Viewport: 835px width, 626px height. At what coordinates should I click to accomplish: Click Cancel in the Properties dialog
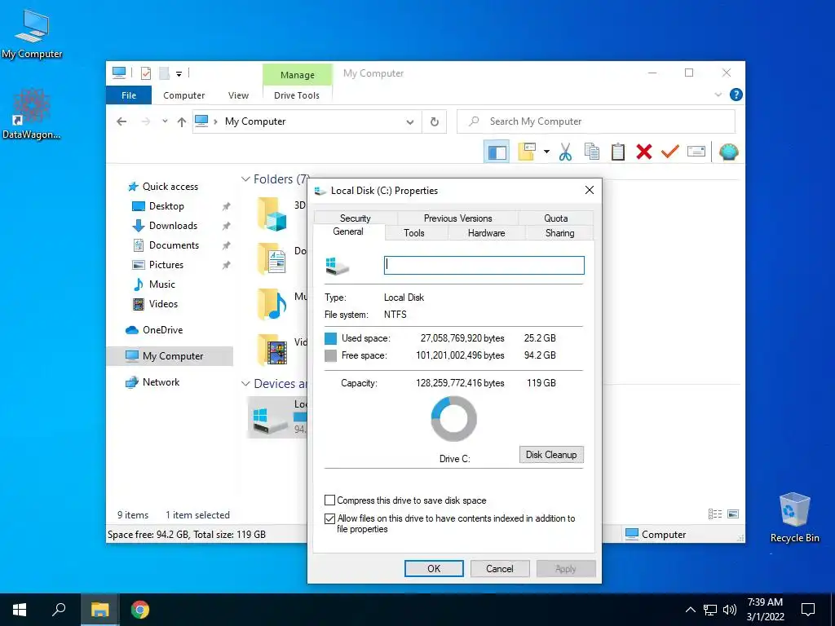(x=500, y=568)
